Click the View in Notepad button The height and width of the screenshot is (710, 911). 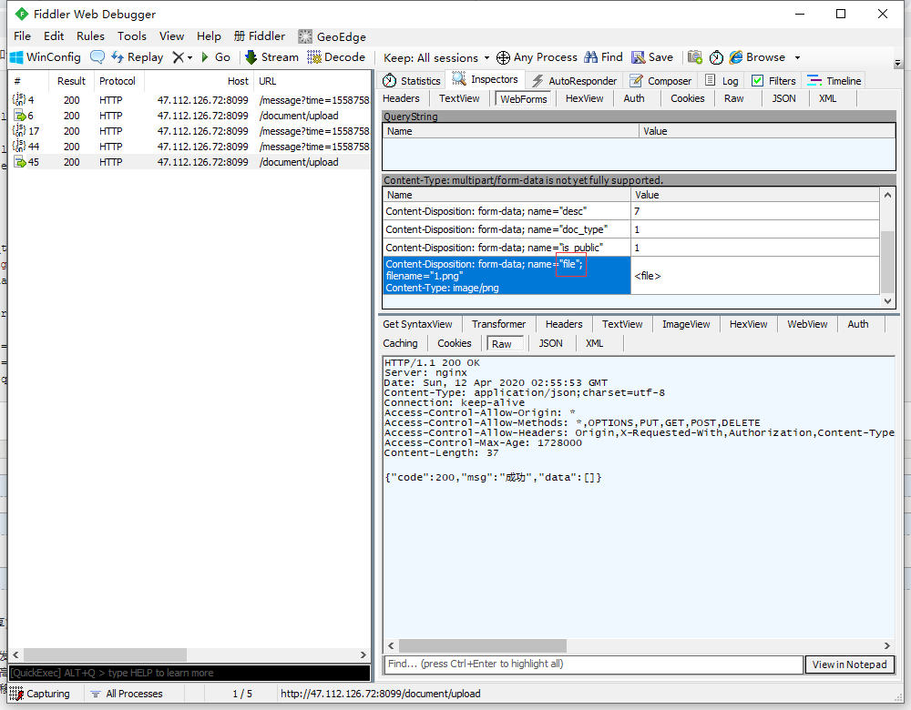pyautogui.click(x=849, y=664)
